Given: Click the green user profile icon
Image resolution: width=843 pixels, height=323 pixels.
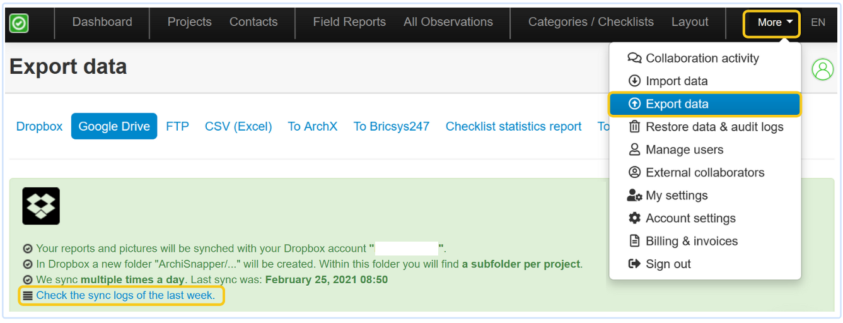Looking at the screenshot, I should click(822, 69).
